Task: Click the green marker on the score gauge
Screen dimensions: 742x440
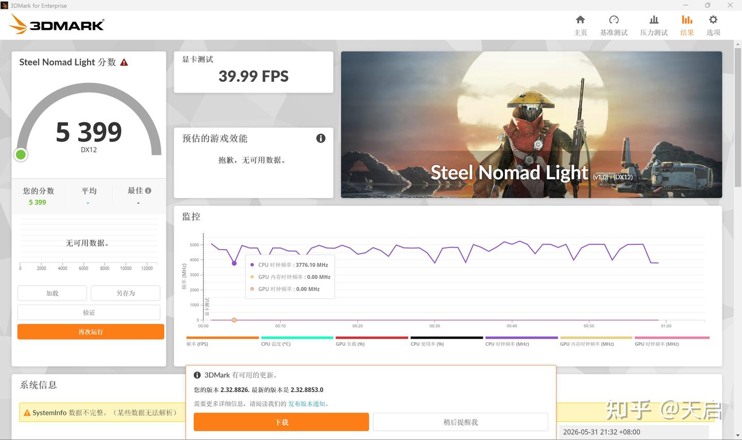Action: coord(21,154)
